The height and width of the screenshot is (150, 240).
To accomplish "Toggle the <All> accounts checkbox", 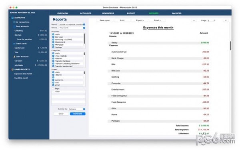I will click(x=53, y=34).
